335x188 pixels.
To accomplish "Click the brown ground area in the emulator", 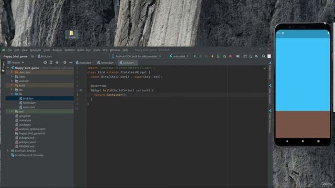I will pyautogui.click(x=303, y=124).
